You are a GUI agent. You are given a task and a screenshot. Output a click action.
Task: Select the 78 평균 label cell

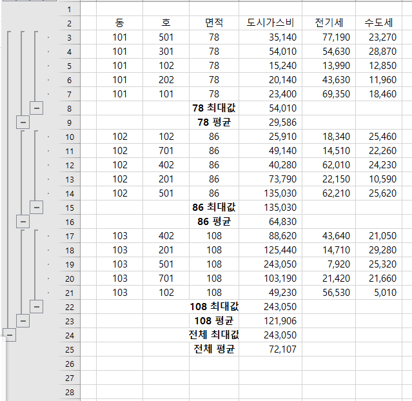click(214, 122)
